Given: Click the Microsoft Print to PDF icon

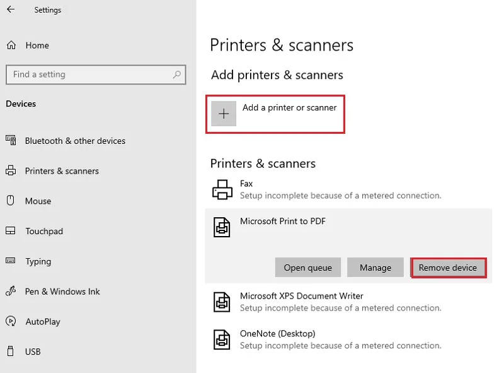Looking at the screenshot, I should click(x=222, y=227).
